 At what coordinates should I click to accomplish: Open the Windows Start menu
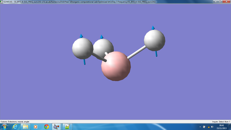point(4,127)
